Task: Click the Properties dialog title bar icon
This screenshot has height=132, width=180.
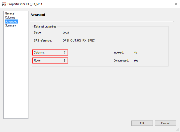Action: [x=4, y=4]
